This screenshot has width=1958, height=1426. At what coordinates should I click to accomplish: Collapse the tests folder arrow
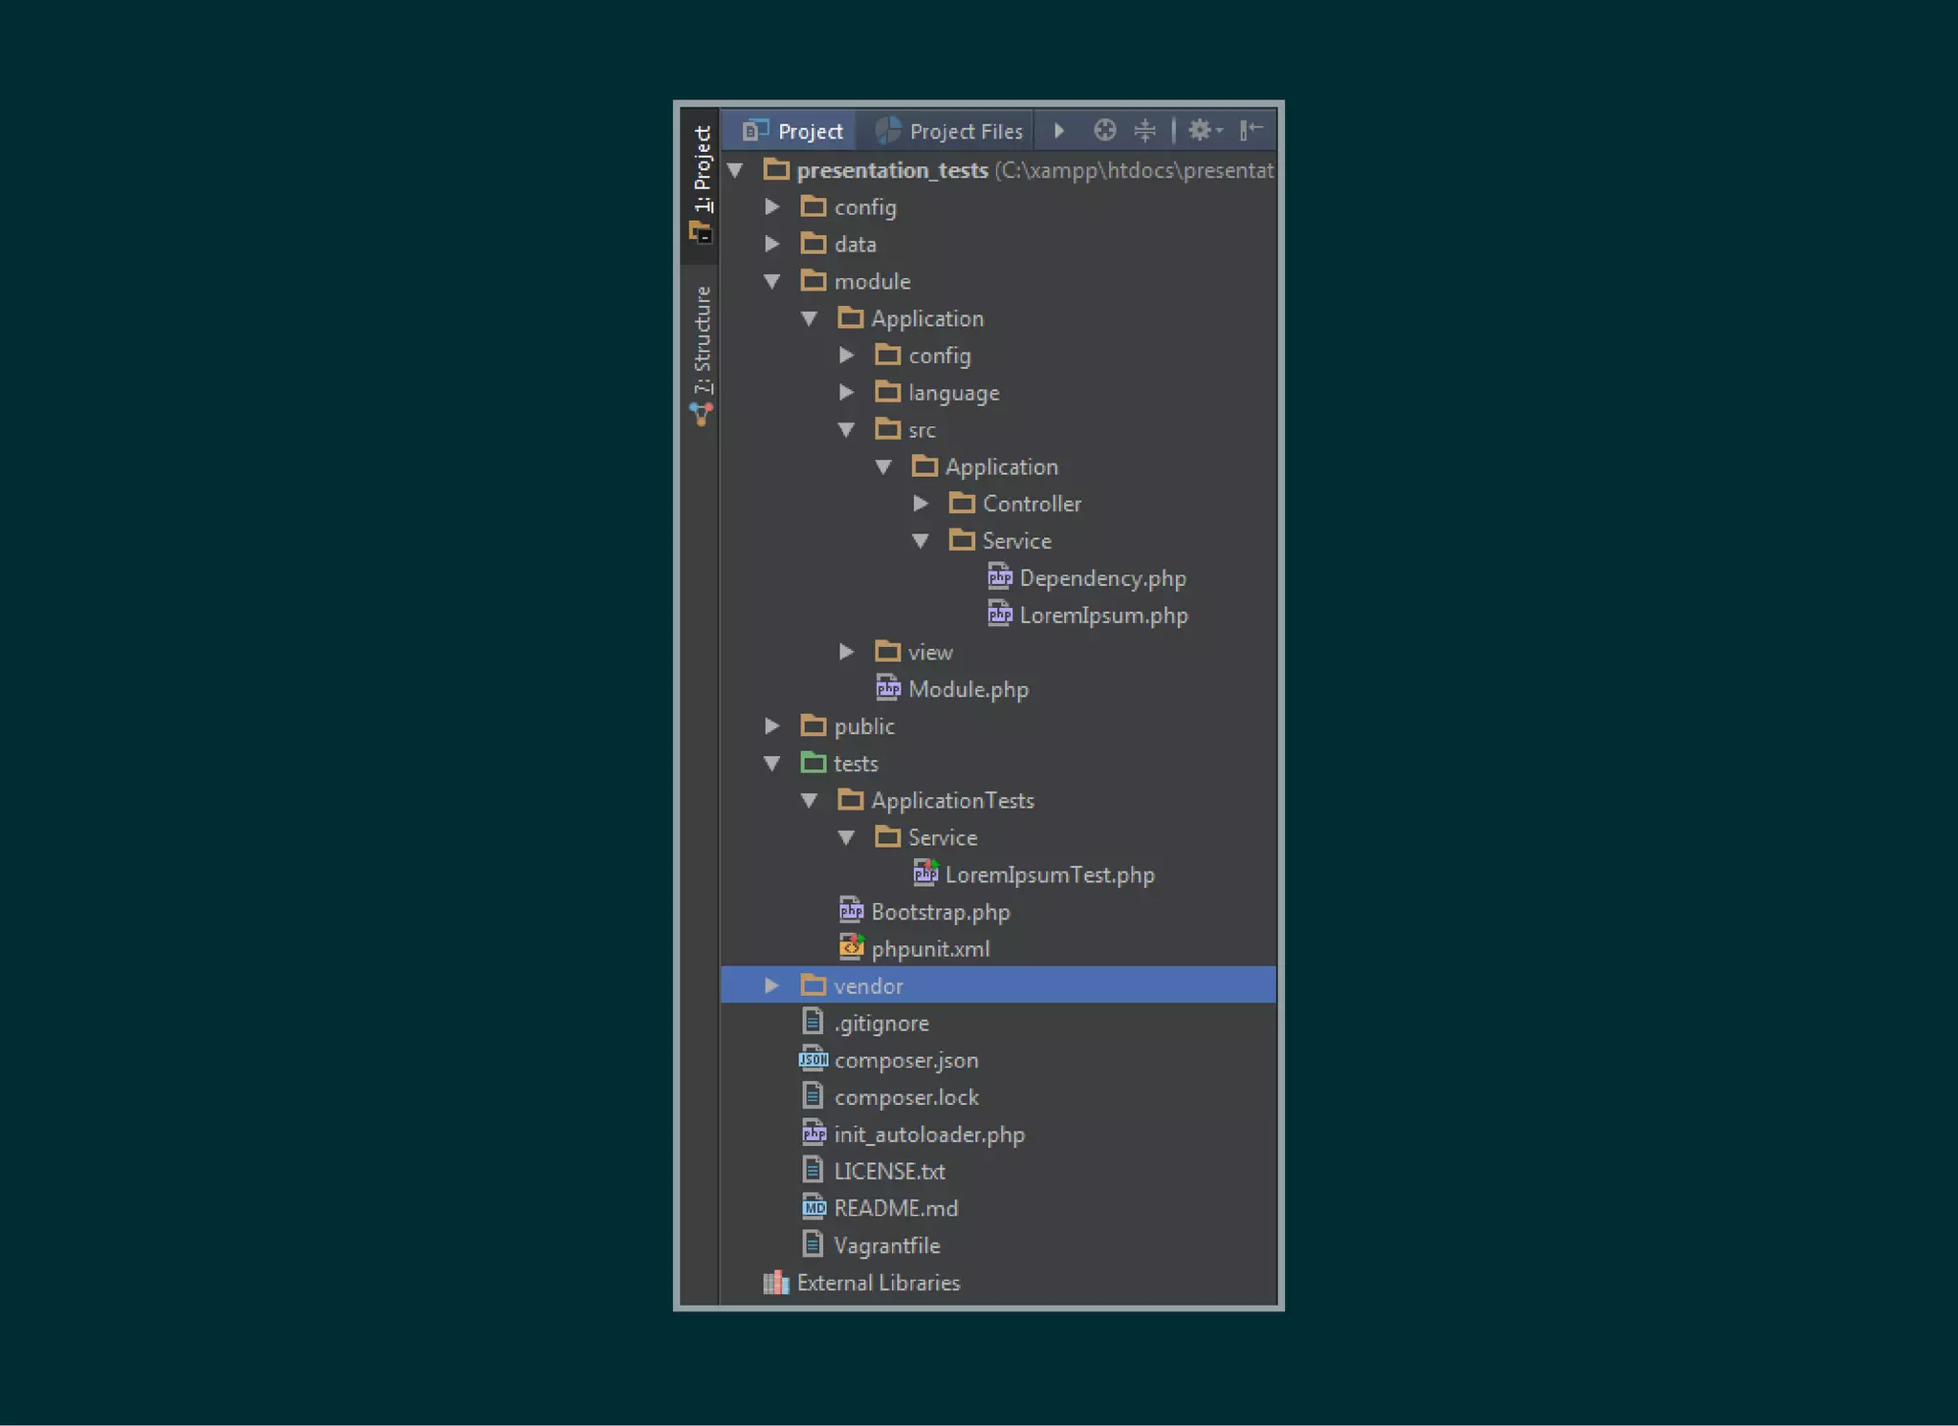click(772, 764)
